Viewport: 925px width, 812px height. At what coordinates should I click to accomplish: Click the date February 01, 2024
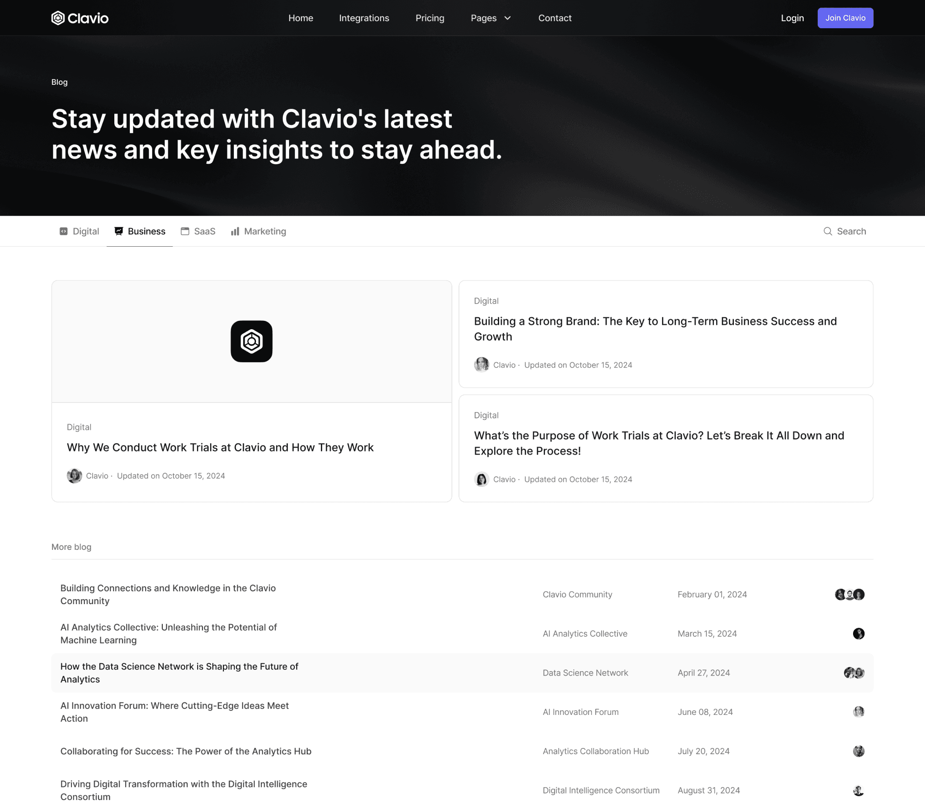tap(712, 594)
